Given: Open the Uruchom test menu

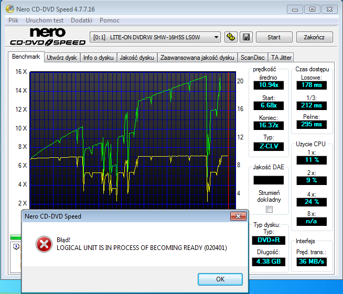Looking at the screenshot, I should coord(45,20).
